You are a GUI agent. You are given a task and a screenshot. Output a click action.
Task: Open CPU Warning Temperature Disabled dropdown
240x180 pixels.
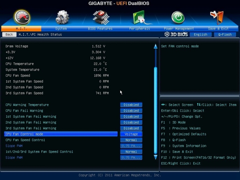pyautogui.click(x=131, y=105)
